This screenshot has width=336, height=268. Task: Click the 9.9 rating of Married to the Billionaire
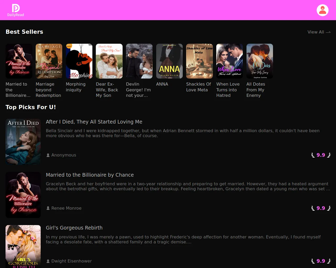click(x=321, y=208)
